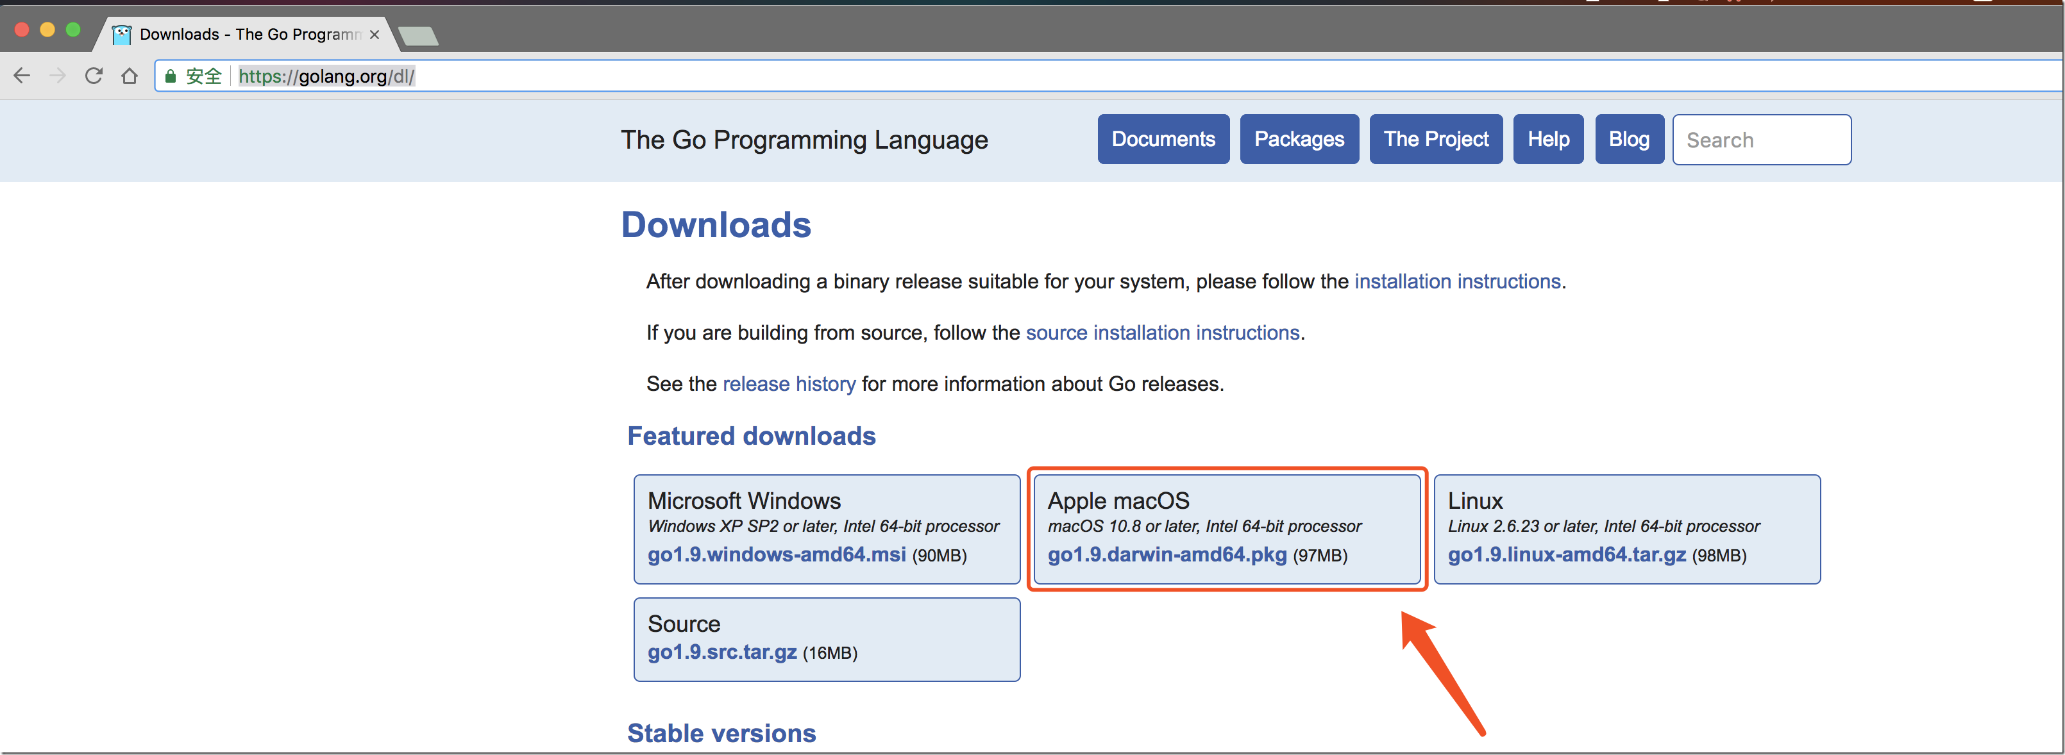Viewport: 2065px width, 755px height.
Task: Click the red close window button
Action: (x=22, y=29)
